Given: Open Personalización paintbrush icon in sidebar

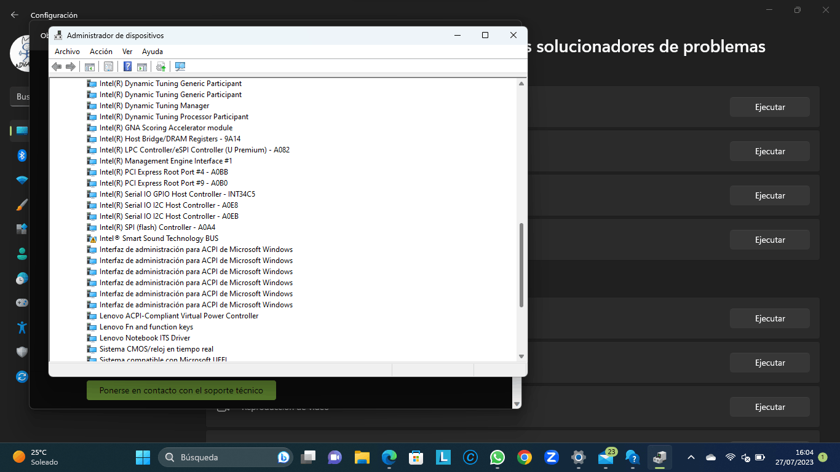Looking at the screenshot, I should tap(22, 205).
